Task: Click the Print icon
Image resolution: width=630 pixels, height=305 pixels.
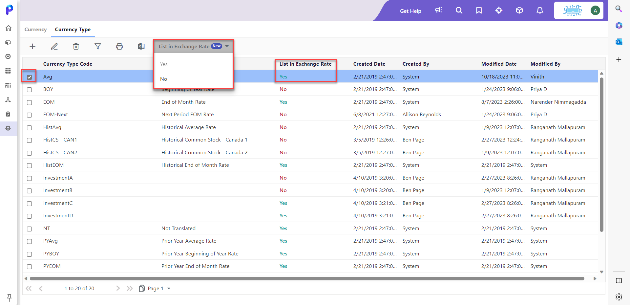Action: pos(119,47)
